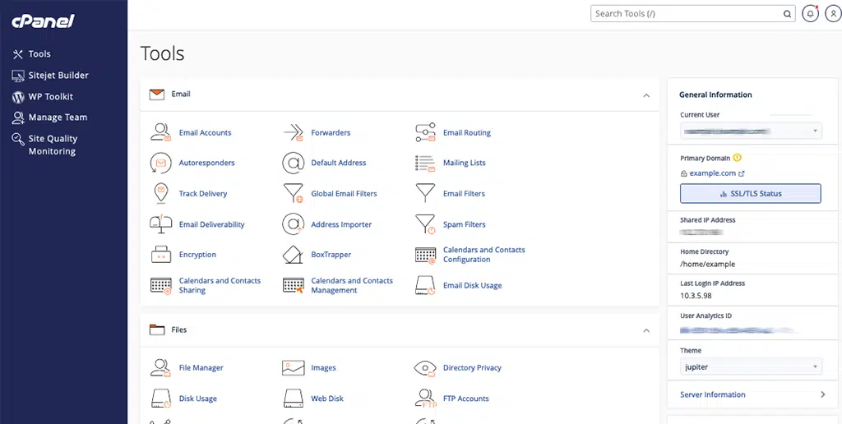Click the General Information heading
The image size is (842, 424).
(715, 94)
